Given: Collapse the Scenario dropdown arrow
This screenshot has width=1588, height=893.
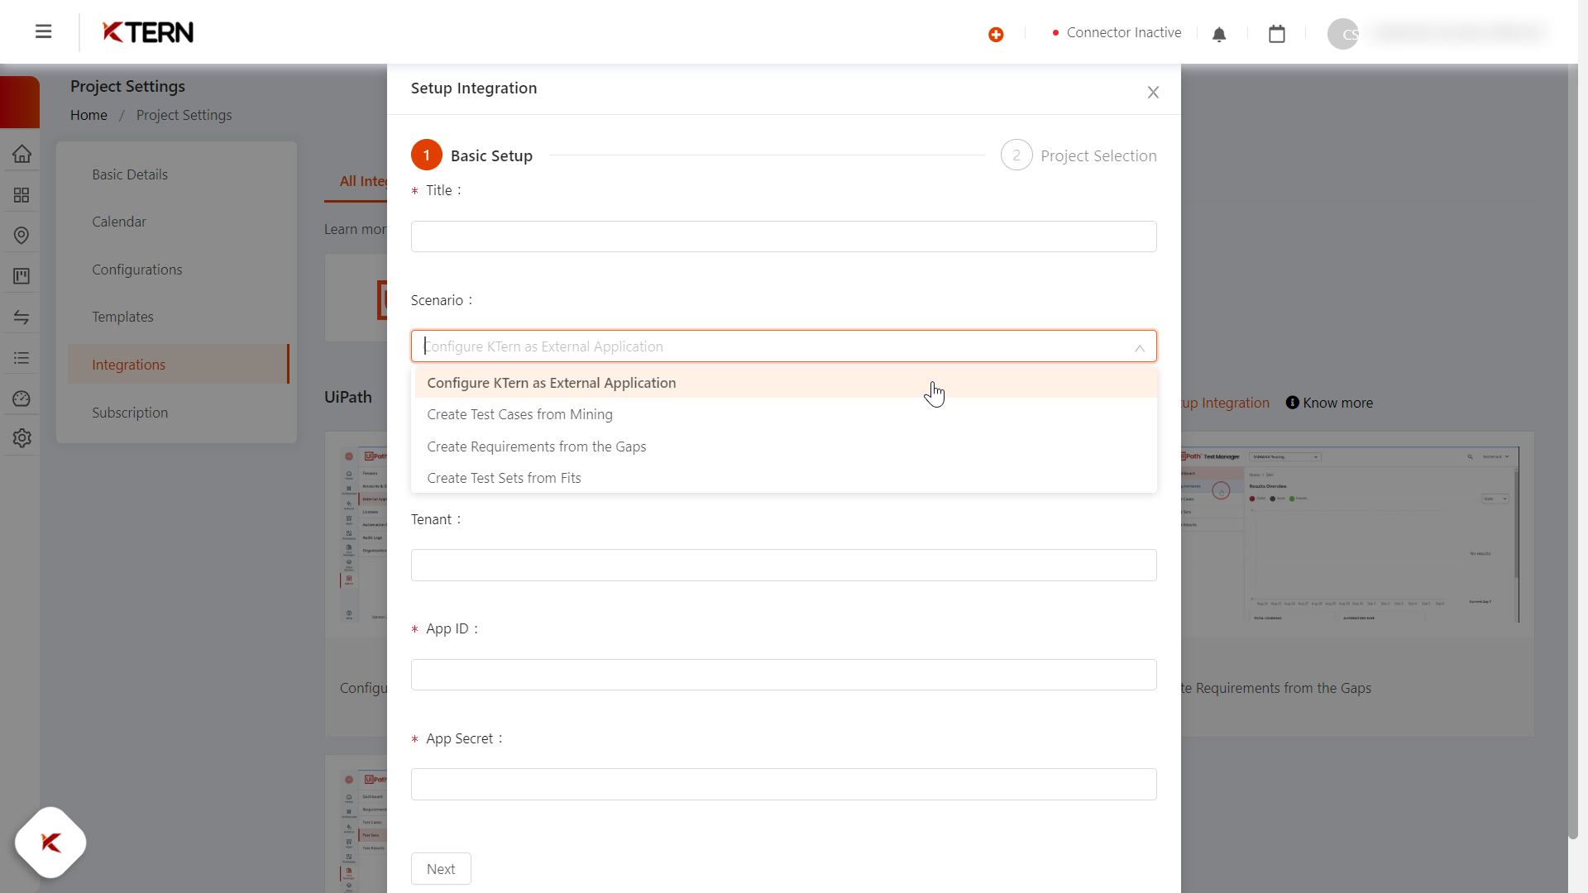Looking at the screenshot, I should (1140, 348).
